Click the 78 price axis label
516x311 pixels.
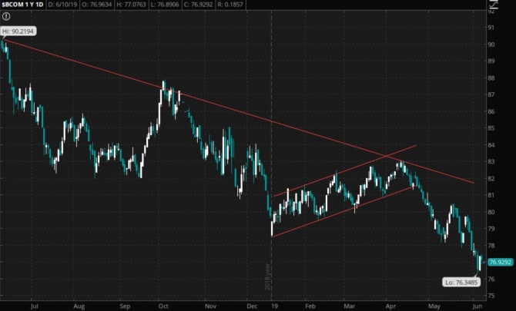pos(491,246)
